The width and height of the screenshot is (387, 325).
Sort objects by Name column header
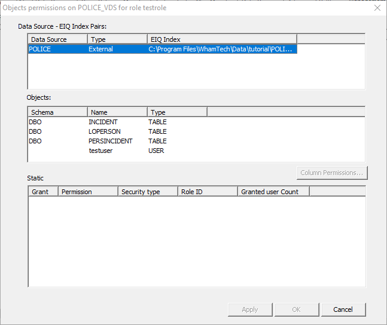pos(117,112)
